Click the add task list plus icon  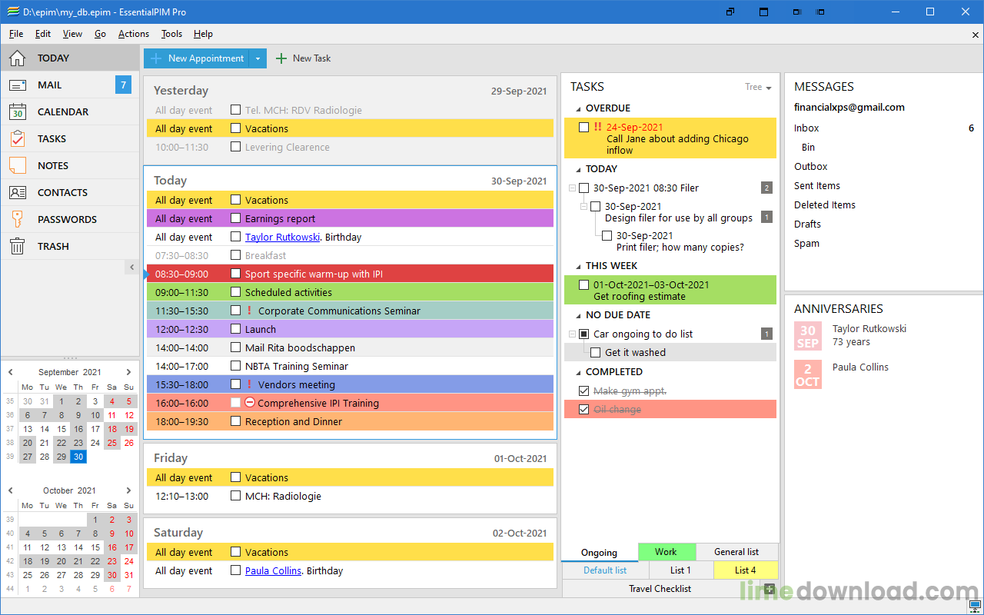(770, 589)
